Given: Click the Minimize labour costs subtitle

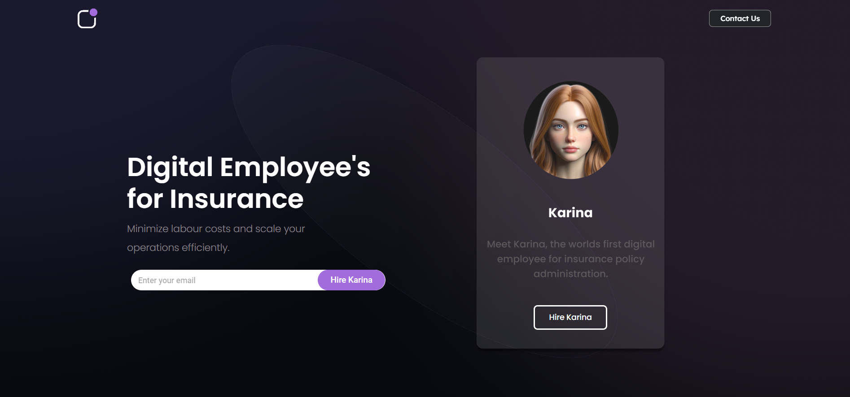Looking at the screenshot, I should coord(216,229).
